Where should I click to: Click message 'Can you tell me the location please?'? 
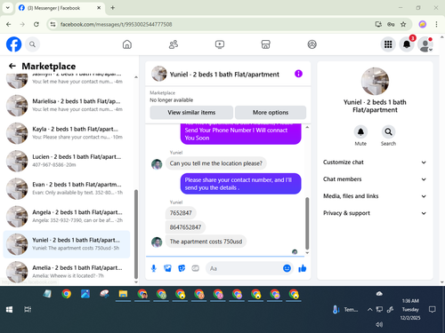pyautogui.click(x=216, y=163)
